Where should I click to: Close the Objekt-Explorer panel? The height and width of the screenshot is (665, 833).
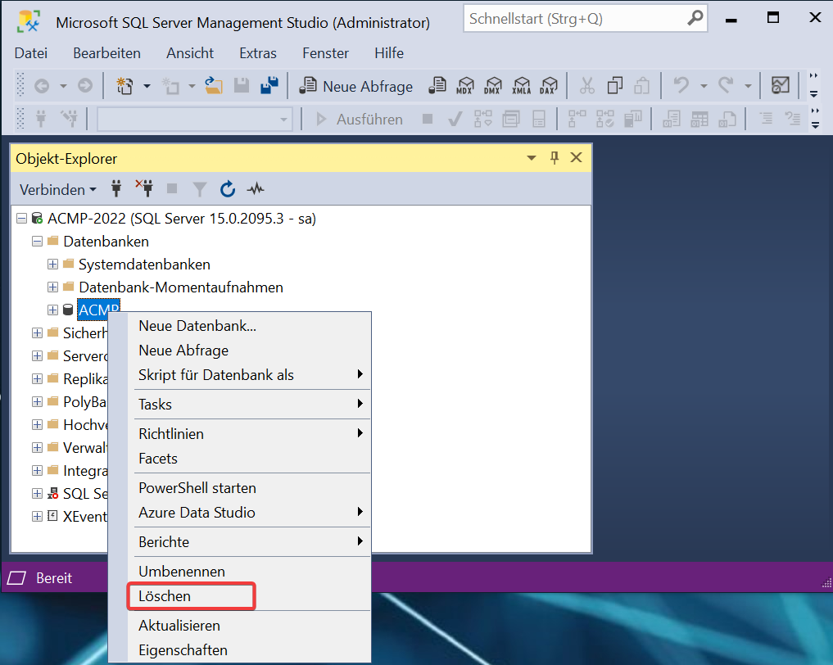[577, 158]
